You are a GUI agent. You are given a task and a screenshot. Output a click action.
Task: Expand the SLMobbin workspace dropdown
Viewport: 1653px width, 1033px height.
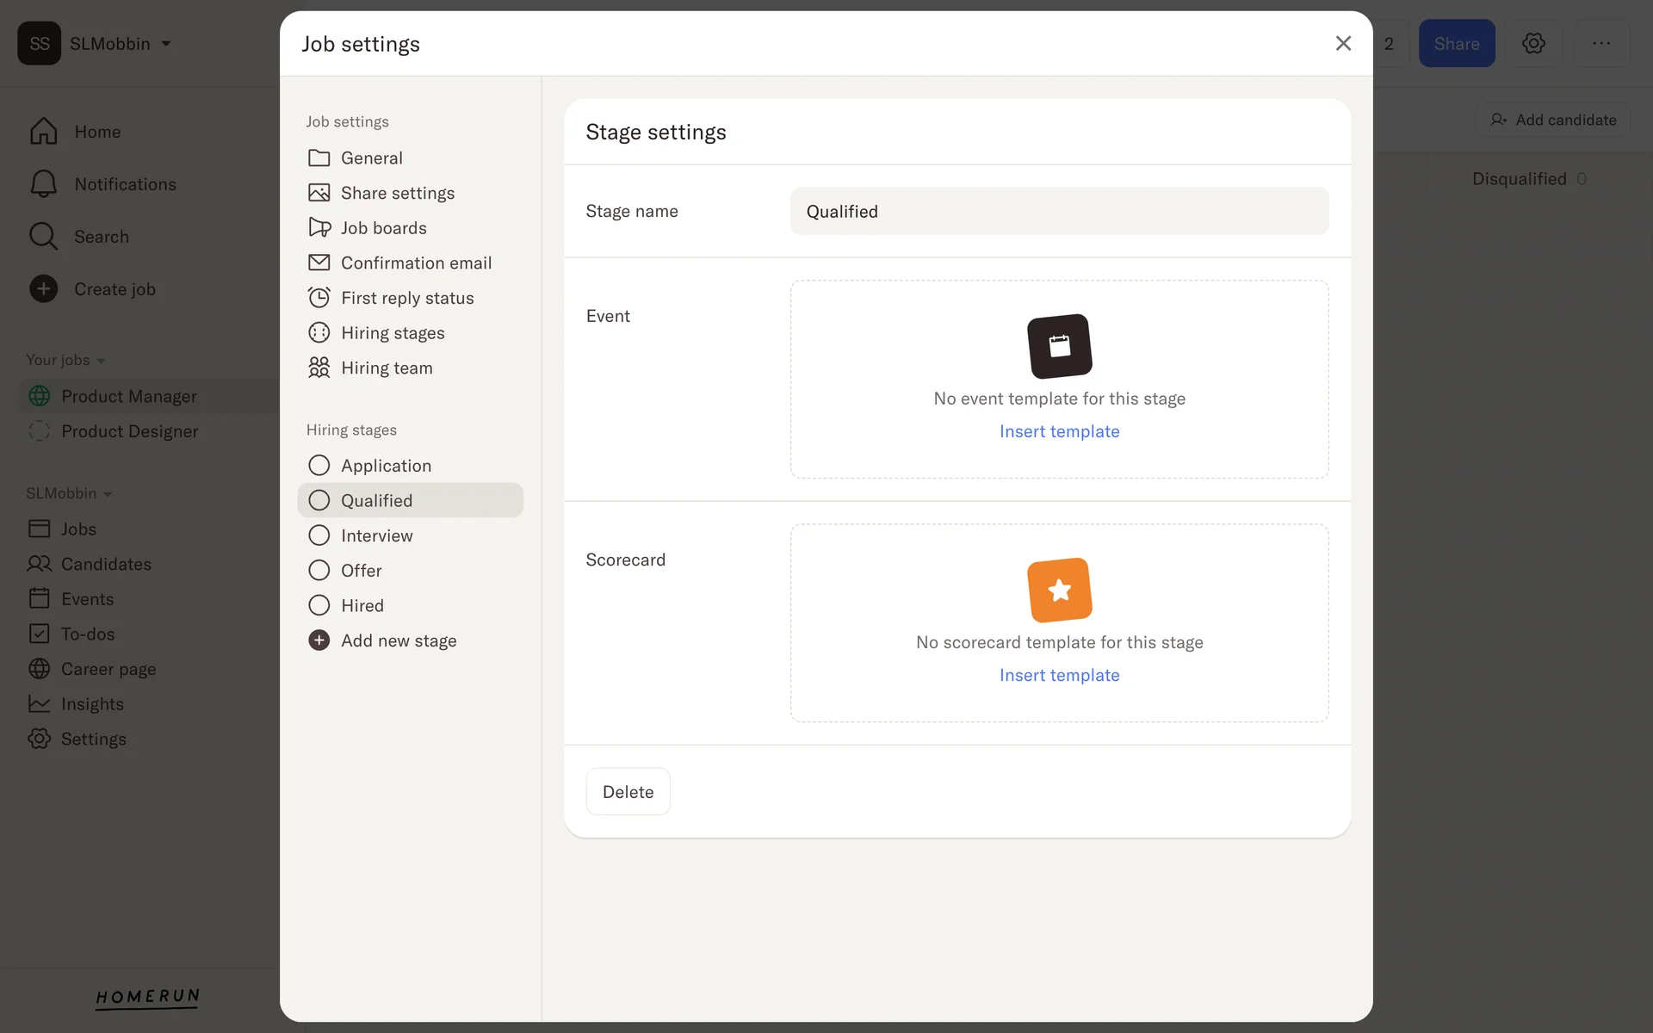coord(166,44)
